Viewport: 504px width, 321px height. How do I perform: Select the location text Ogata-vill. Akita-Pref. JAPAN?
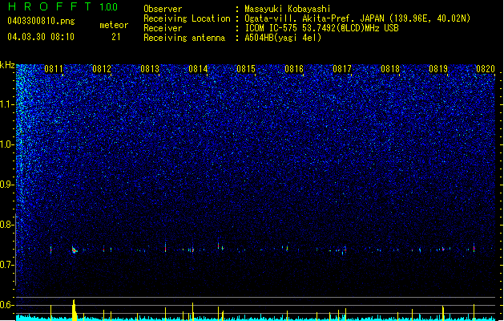pos(314,18)
